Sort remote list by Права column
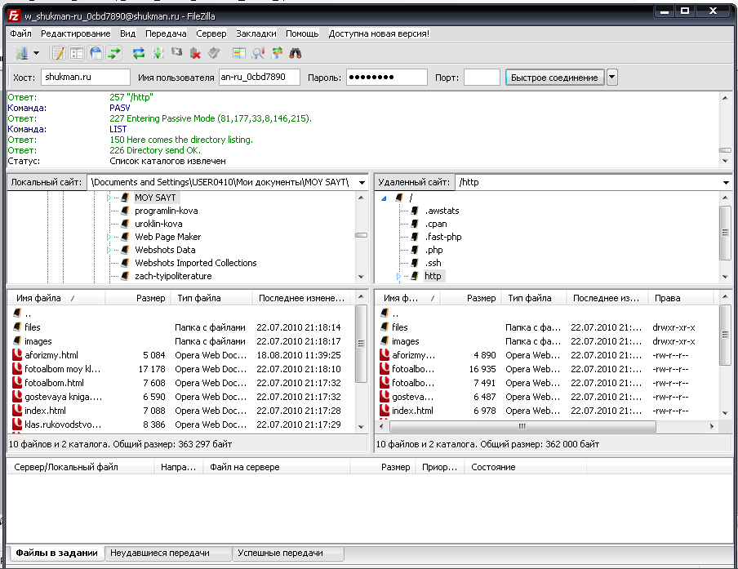Screen dimensions: 738x569 681,298
